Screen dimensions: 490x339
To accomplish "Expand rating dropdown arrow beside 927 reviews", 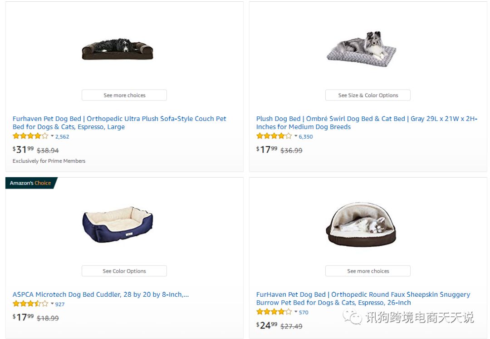I will click(x=52, y=304).
